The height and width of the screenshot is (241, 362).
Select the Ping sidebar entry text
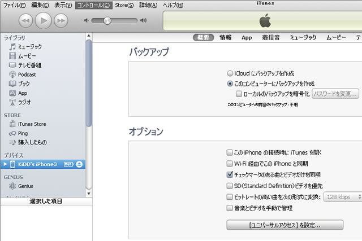(x=23, y=133)
